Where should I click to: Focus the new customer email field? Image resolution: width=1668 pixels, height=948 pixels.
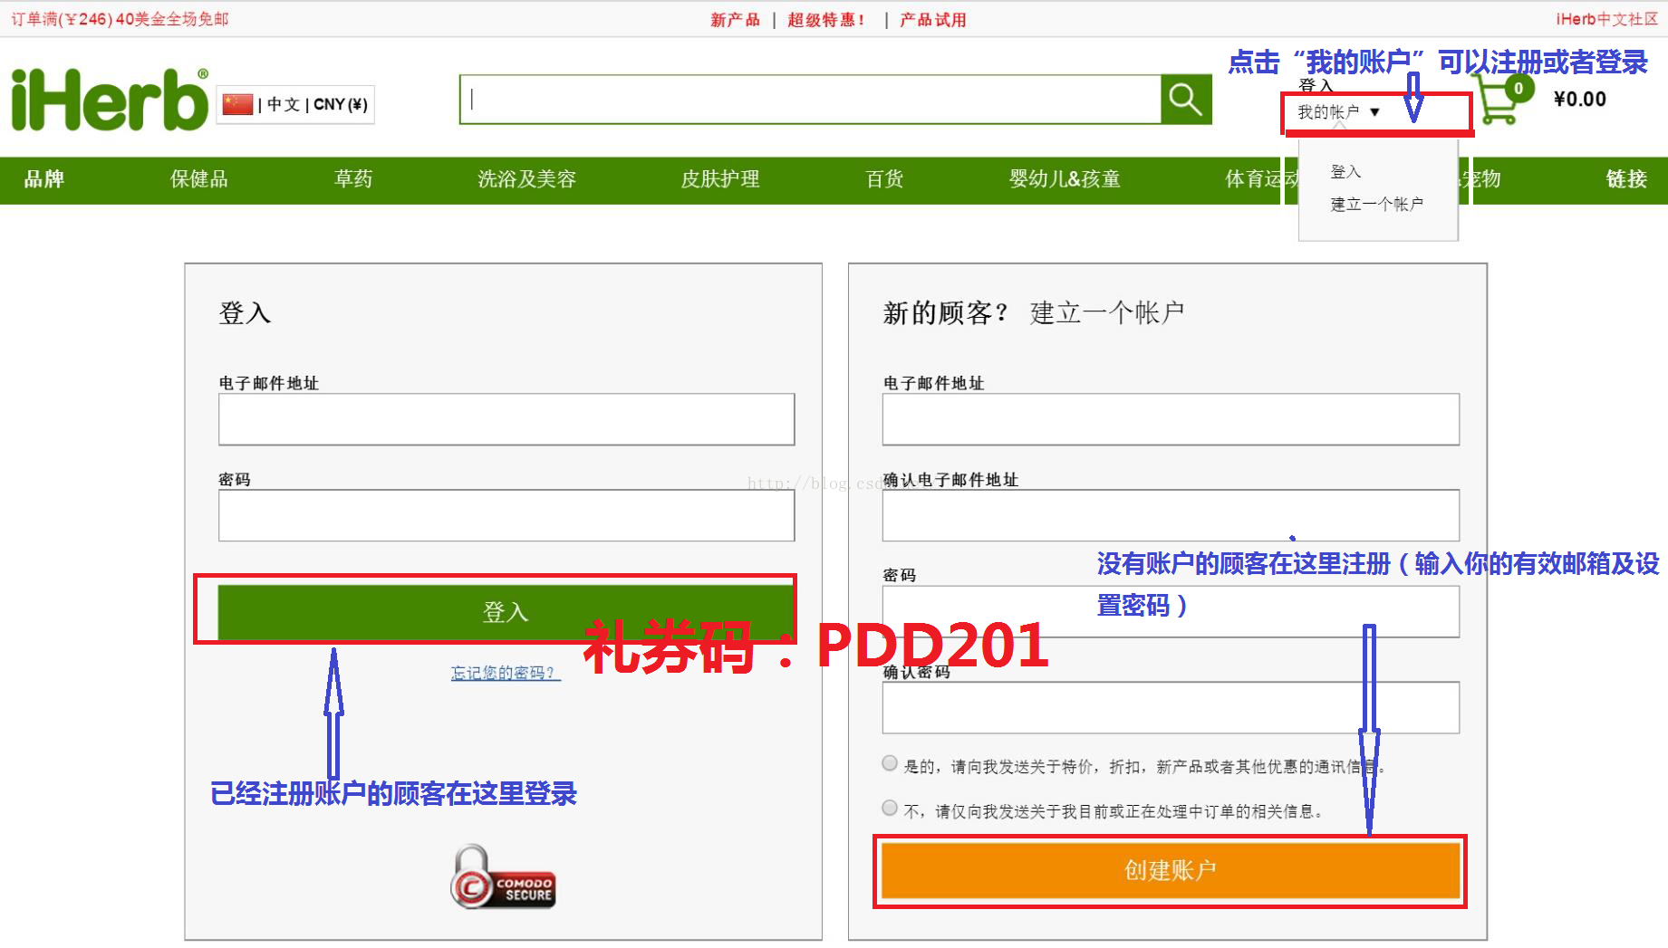tap(1171, 419)
